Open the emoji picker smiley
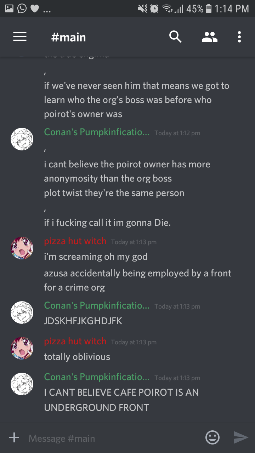This screenshot has width=255, height=453. coord(212,438)
